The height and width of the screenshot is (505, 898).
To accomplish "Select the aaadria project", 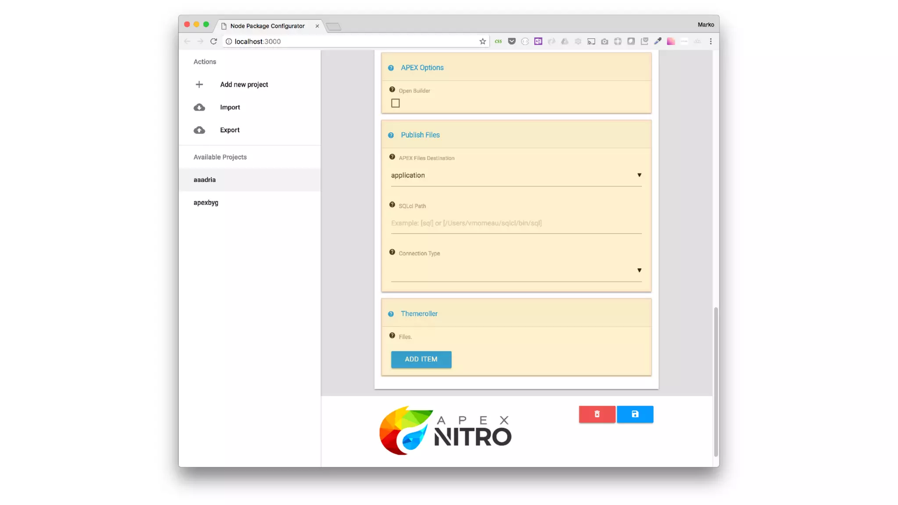I will pos(205,180).
